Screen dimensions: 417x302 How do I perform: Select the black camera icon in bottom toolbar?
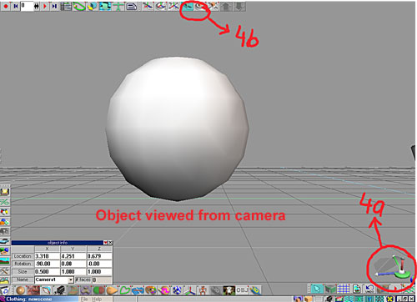click(x=59, y=290)
